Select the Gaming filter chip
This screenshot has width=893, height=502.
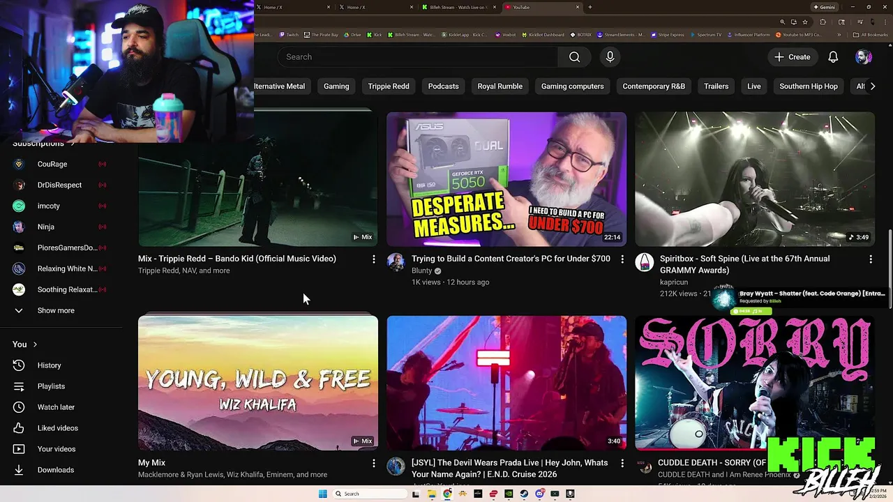pyautogui.click(x=336, y=86)
